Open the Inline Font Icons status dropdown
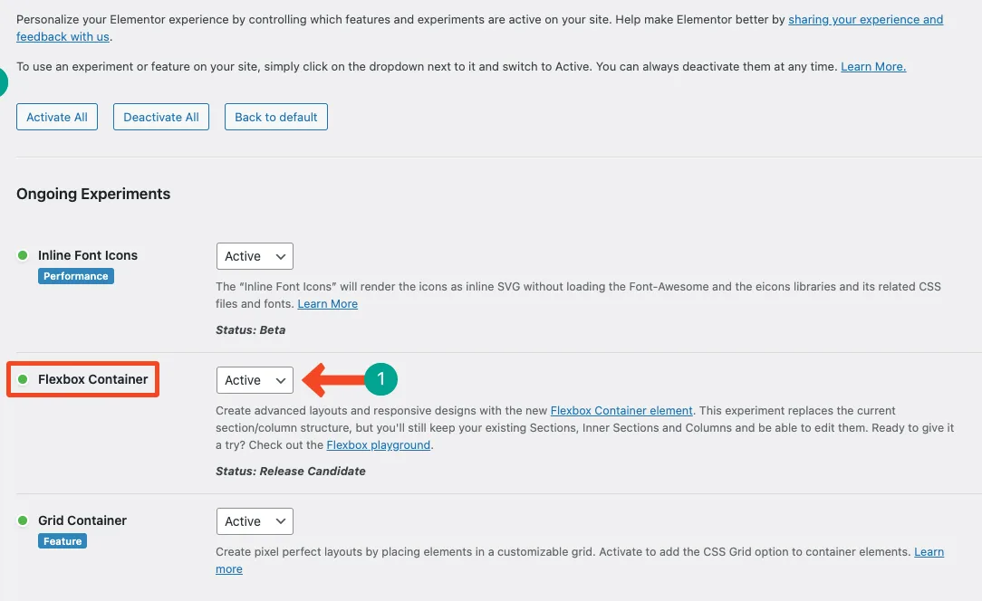Screen dimensions: 982x601 [x=255, y=256]
